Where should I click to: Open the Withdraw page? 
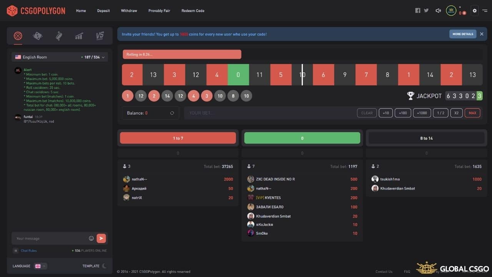coord(129,11)
